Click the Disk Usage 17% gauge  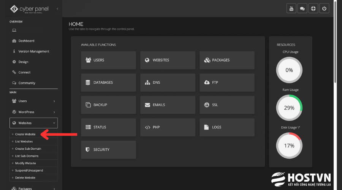289,146
